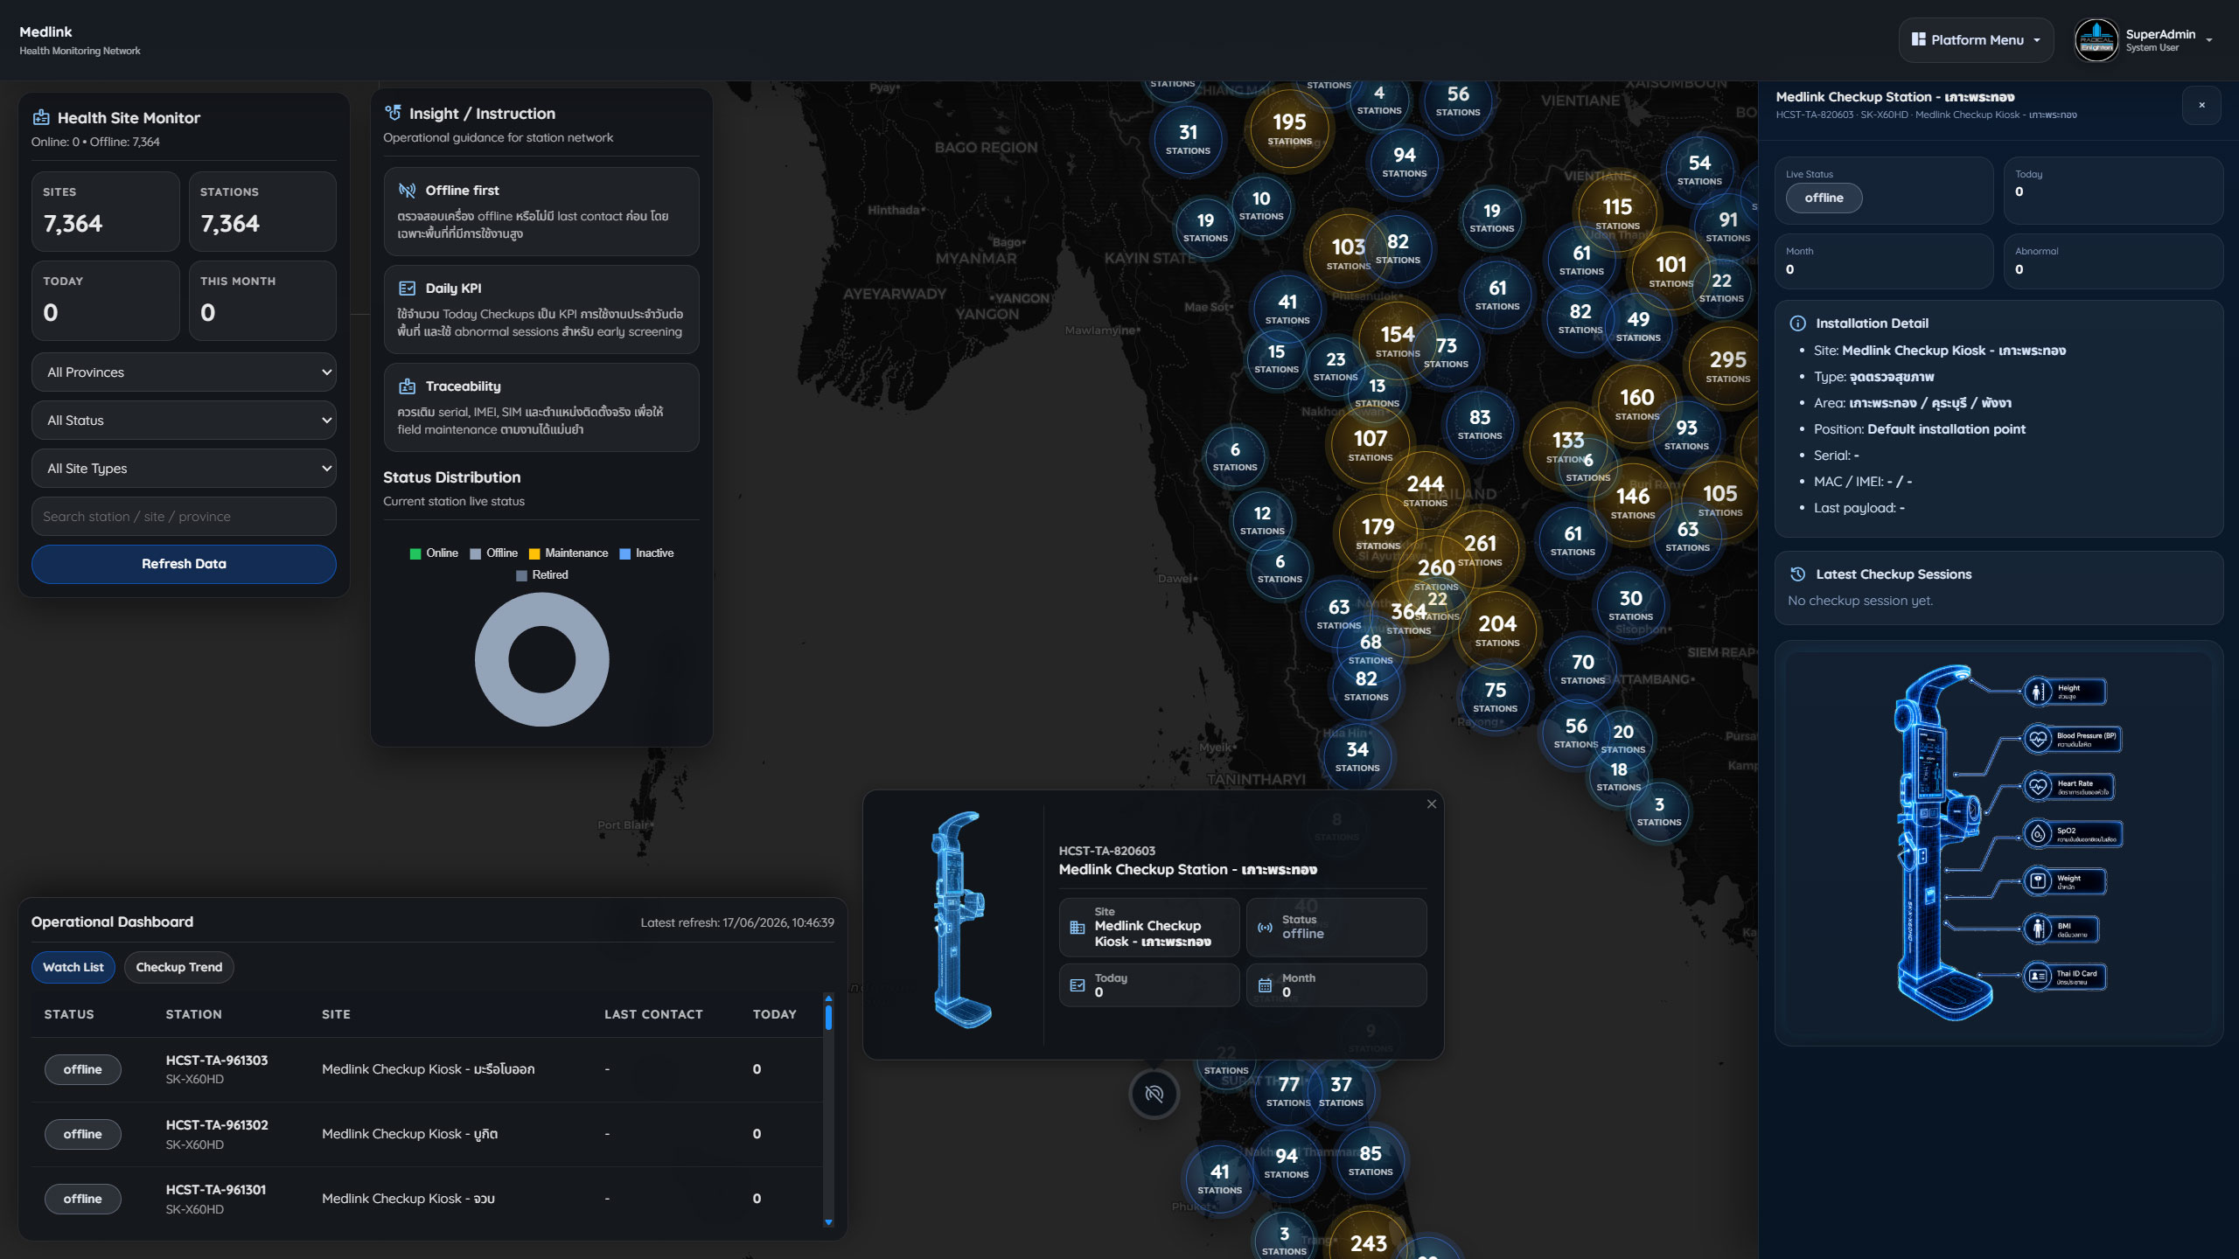Click station HCST-TA-961302 in watch list
2239x1259 pixels.
point(217,1125)
